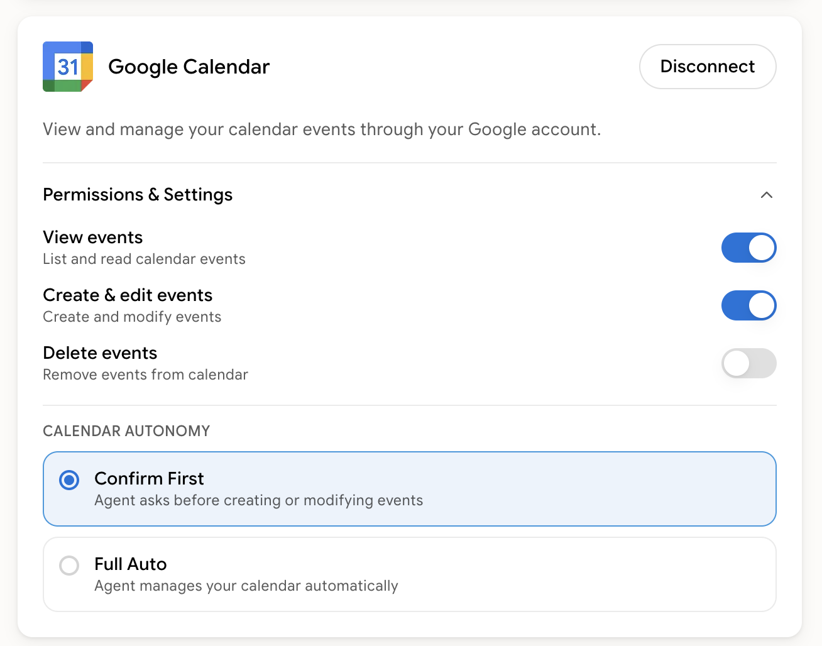Click 'Agent asks before creating or modifying events'
This screenshot has height=646, width=822.
(258, 500)
